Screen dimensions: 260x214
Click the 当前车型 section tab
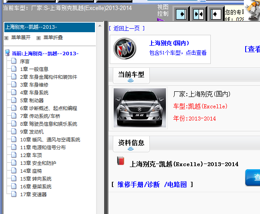pos(131,76)
